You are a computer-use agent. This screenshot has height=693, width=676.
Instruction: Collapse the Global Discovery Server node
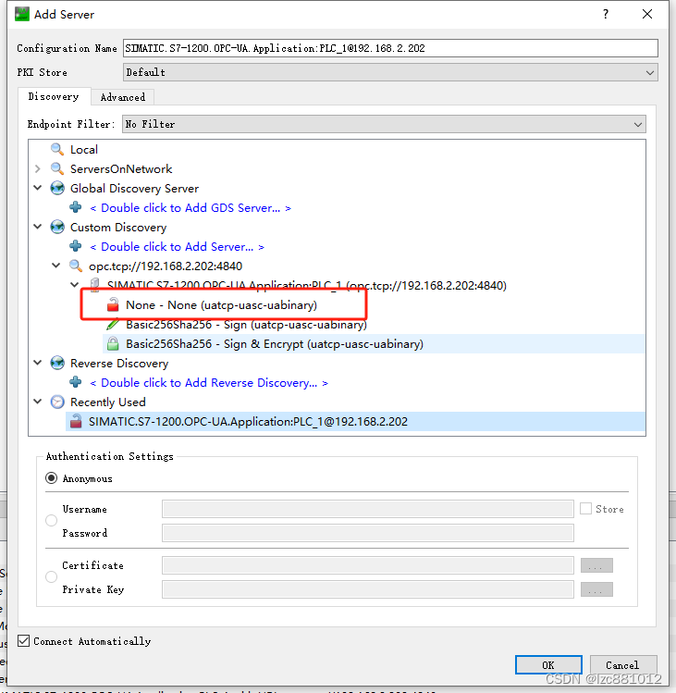[x=38, y=188]
